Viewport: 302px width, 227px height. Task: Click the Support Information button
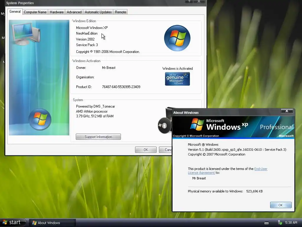coord(98,137)
